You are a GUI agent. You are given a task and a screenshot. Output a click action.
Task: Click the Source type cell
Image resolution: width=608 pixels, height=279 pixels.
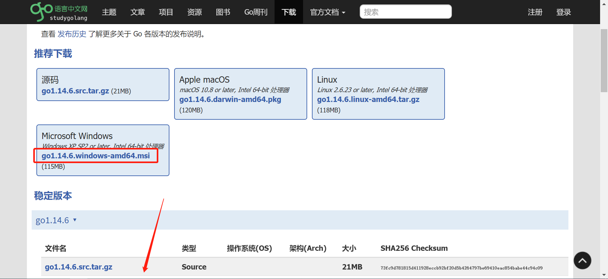click(x=194, y=267)
